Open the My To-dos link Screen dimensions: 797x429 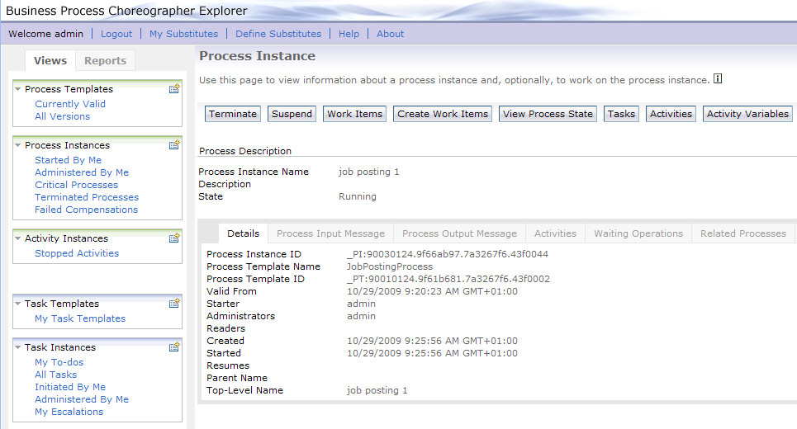click(x=59, y=362)
